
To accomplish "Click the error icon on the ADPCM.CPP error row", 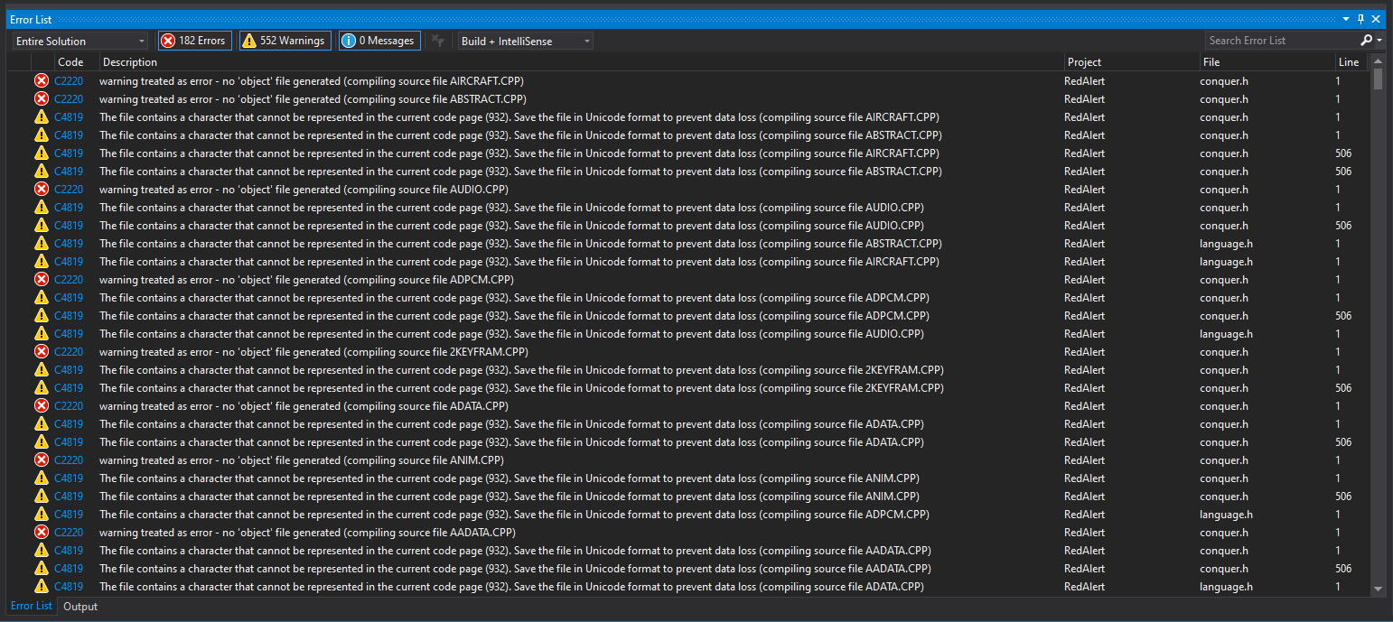I will tap(41, 279).
